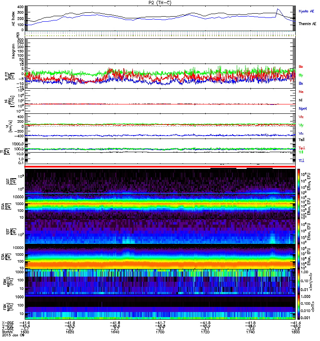Screen dimensions: 320x341
Task: Click the green "By" legend label
Action: [x=301, y=75]
